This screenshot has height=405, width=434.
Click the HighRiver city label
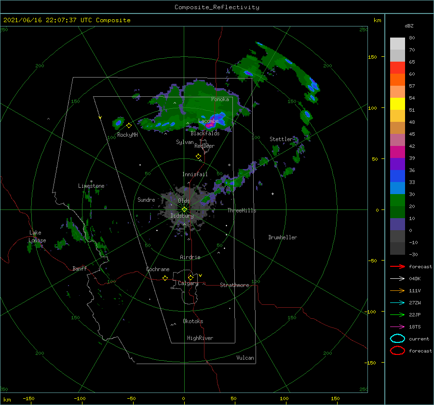(200, 338)
